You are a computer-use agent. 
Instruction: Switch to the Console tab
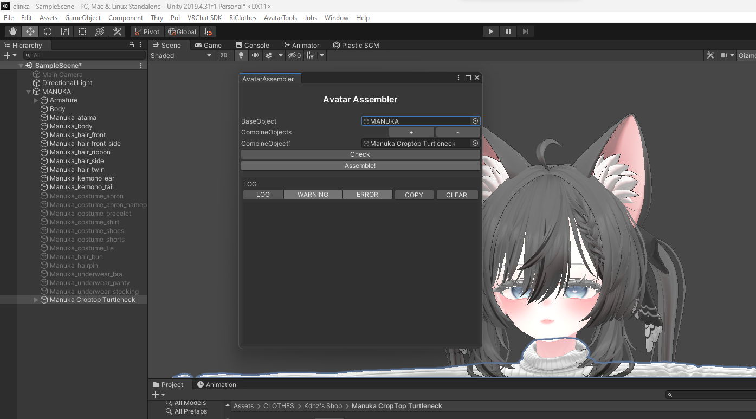coord(253,45)
